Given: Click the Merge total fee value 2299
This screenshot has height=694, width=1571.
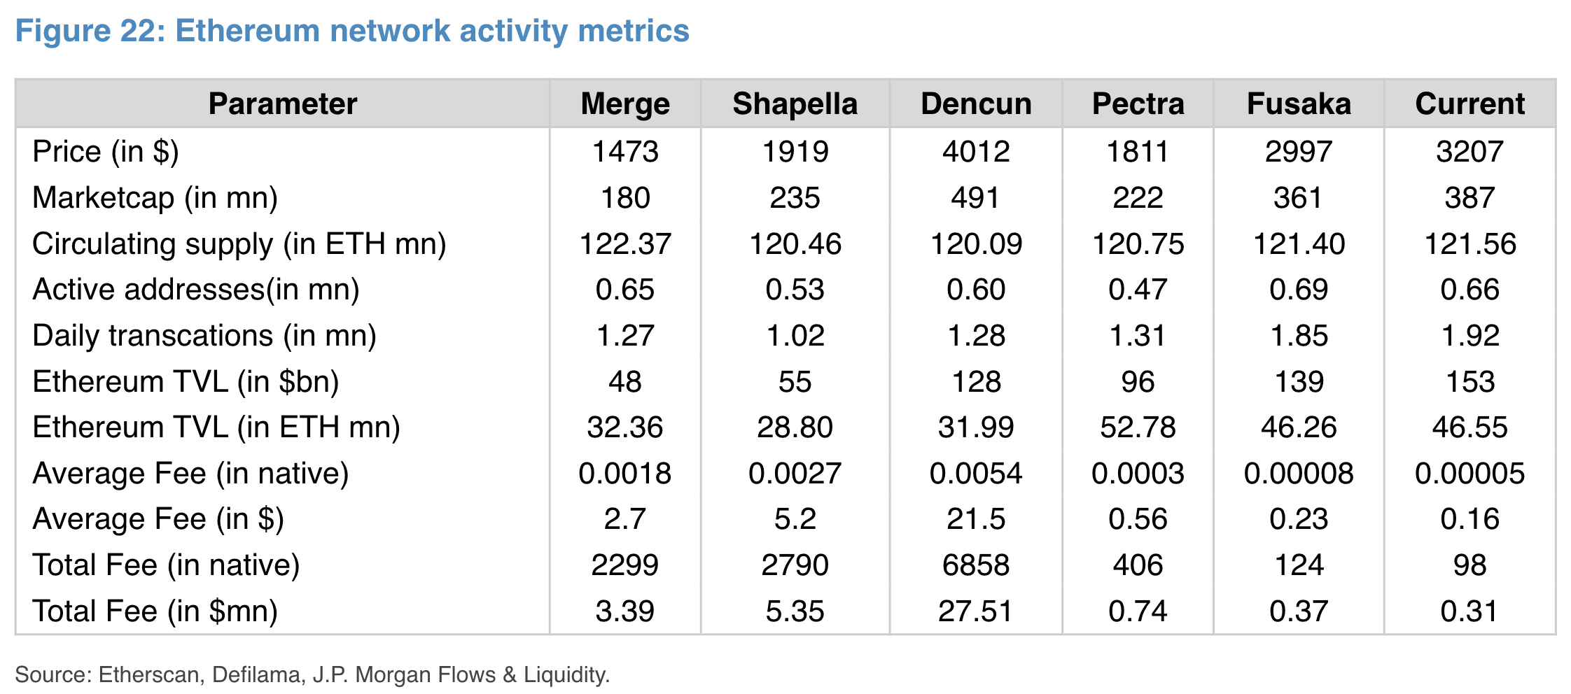Looking at the screenshot, I should (x=625, y=565).
